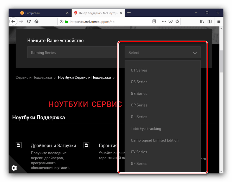
Task: Switch to the Lumpics.ru tab
Action: (x=44, y=13)
